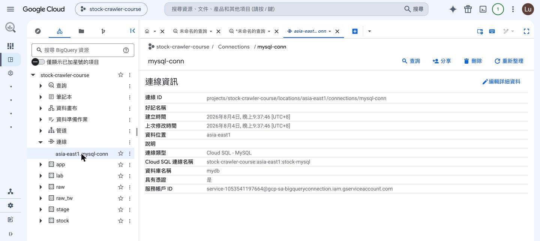540x241 pixels.
Task: Star the stock dataset
Action: point(121,221)
